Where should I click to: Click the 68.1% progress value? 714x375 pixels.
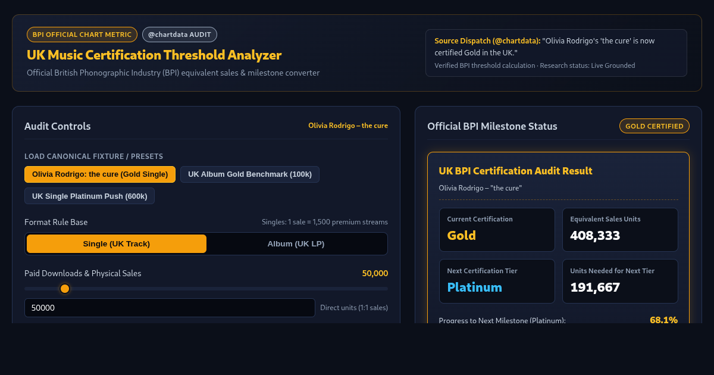point(663,320)
